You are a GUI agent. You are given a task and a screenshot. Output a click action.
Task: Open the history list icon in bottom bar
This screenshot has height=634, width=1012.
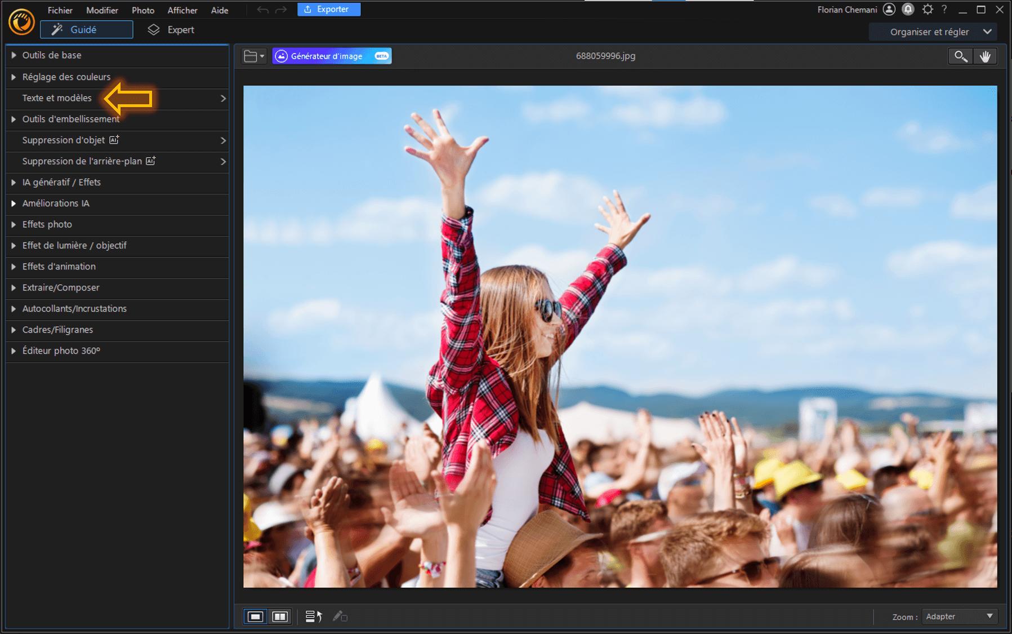tap(313, 617)
